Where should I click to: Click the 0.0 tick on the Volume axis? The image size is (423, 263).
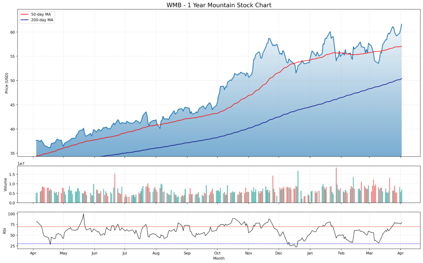tap(12, 203)
